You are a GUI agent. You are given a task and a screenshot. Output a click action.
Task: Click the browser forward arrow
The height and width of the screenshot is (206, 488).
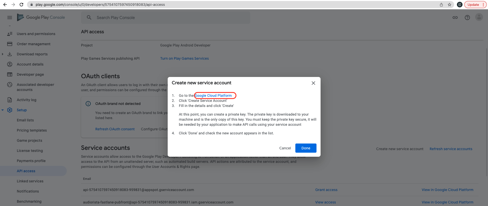[x=13, y=5]
